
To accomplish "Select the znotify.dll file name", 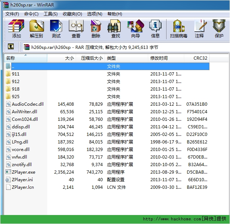I will pyautogui.click(x=22, y=164).
